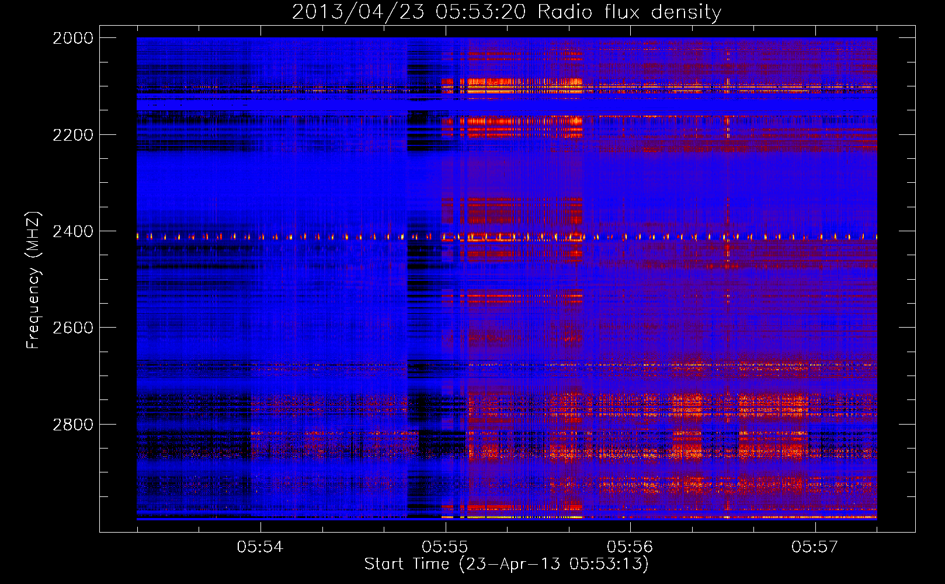Click the 2000 frequency tick label
Viewport: 945px width, 584px height.
point(73,38)
